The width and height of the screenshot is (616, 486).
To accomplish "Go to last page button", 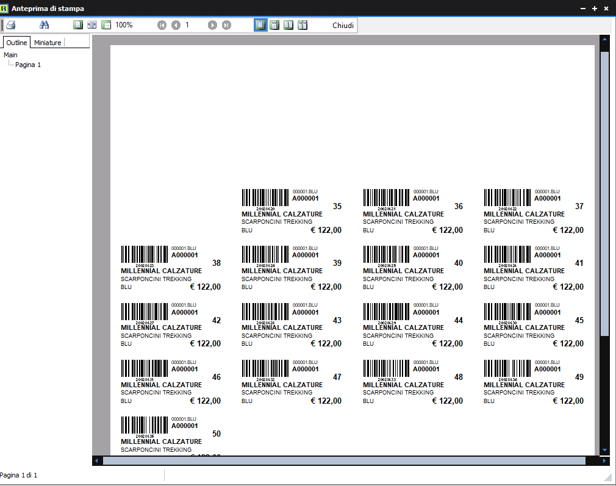I will point(226,25).
